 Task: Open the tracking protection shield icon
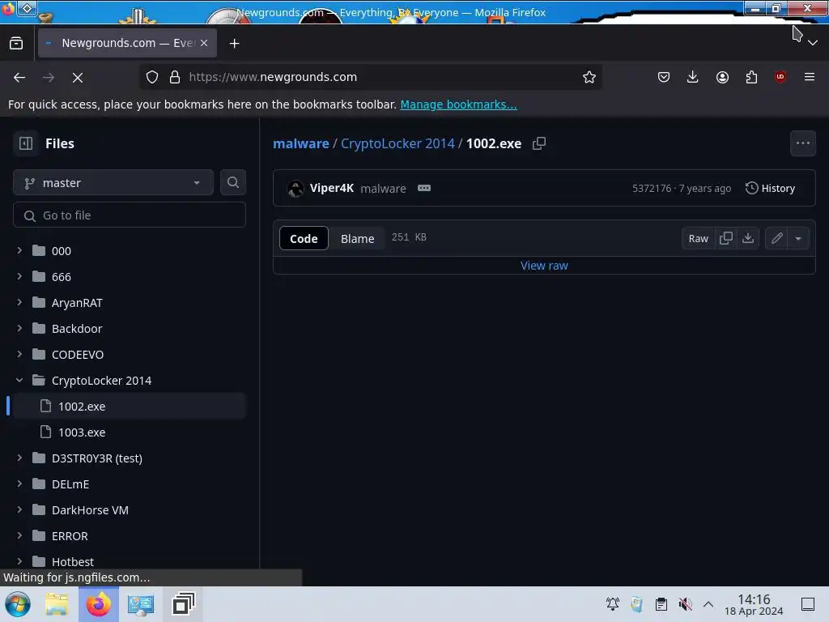coord(152,77)
